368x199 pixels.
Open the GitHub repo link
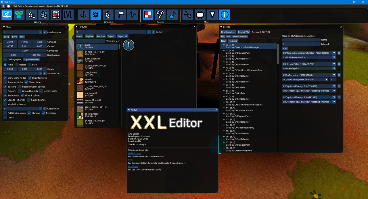coord(134,153)
